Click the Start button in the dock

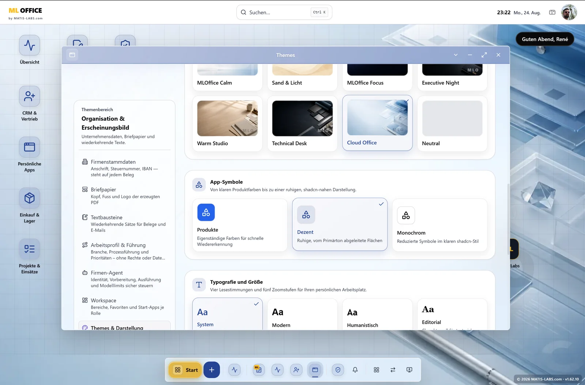(185, 370)
